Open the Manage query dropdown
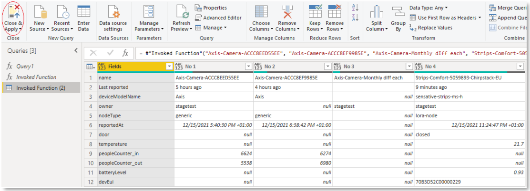Image resolution: width=530 pixels, height=191 pixels. 211,28
